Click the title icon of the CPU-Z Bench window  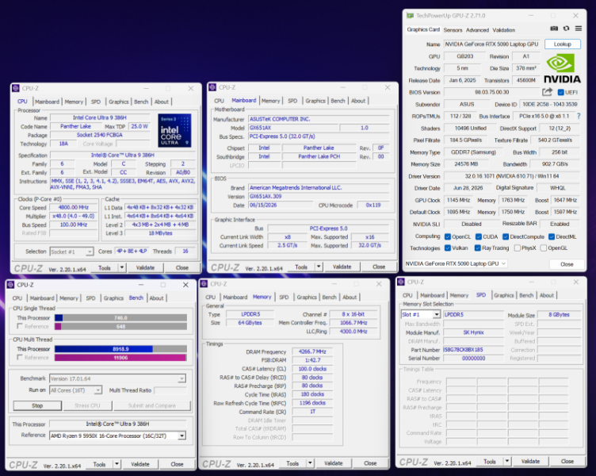point(10,285)
